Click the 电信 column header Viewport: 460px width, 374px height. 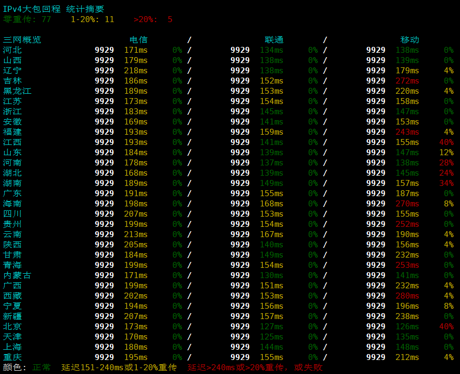coord(138,40)
